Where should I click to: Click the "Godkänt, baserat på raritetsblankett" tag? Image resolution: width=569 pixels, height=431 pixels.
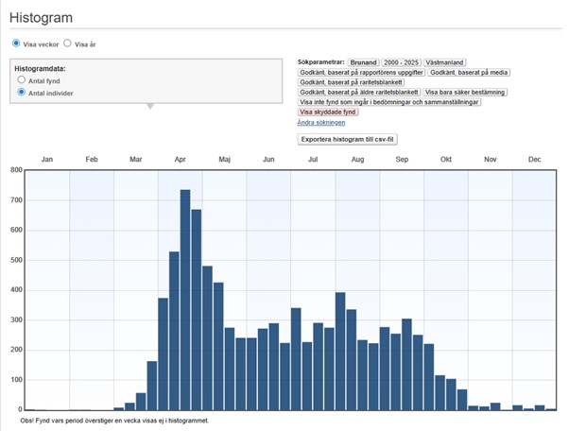tap(351, 82)
